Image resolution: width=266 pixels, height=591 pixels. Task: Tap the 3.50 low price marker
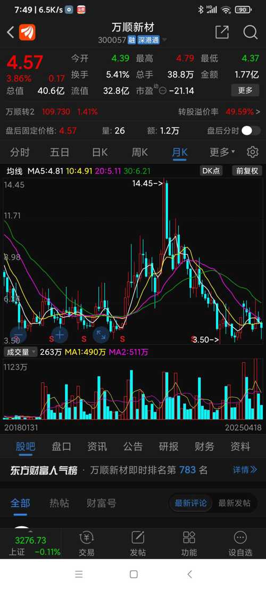[206, 339]
